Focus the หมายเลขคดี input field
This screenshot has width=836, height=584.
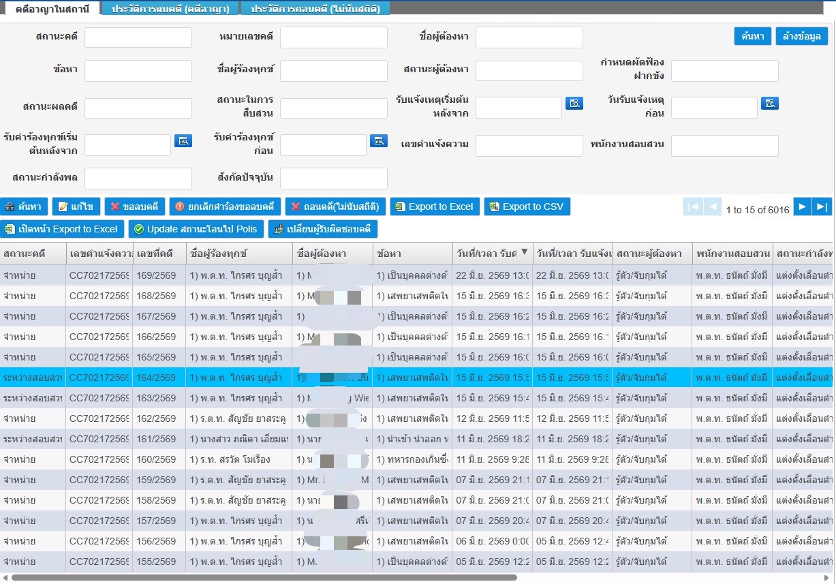tap(334, 37)
